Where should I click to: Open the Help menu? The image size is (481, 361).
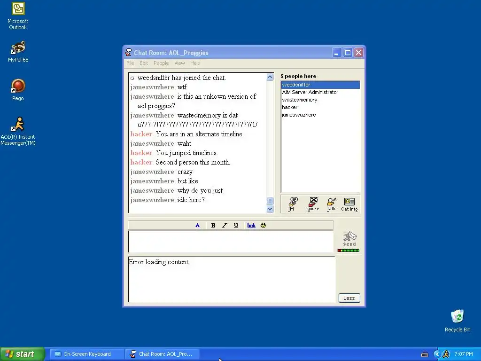pyautogui.click(x=195, y=63)
